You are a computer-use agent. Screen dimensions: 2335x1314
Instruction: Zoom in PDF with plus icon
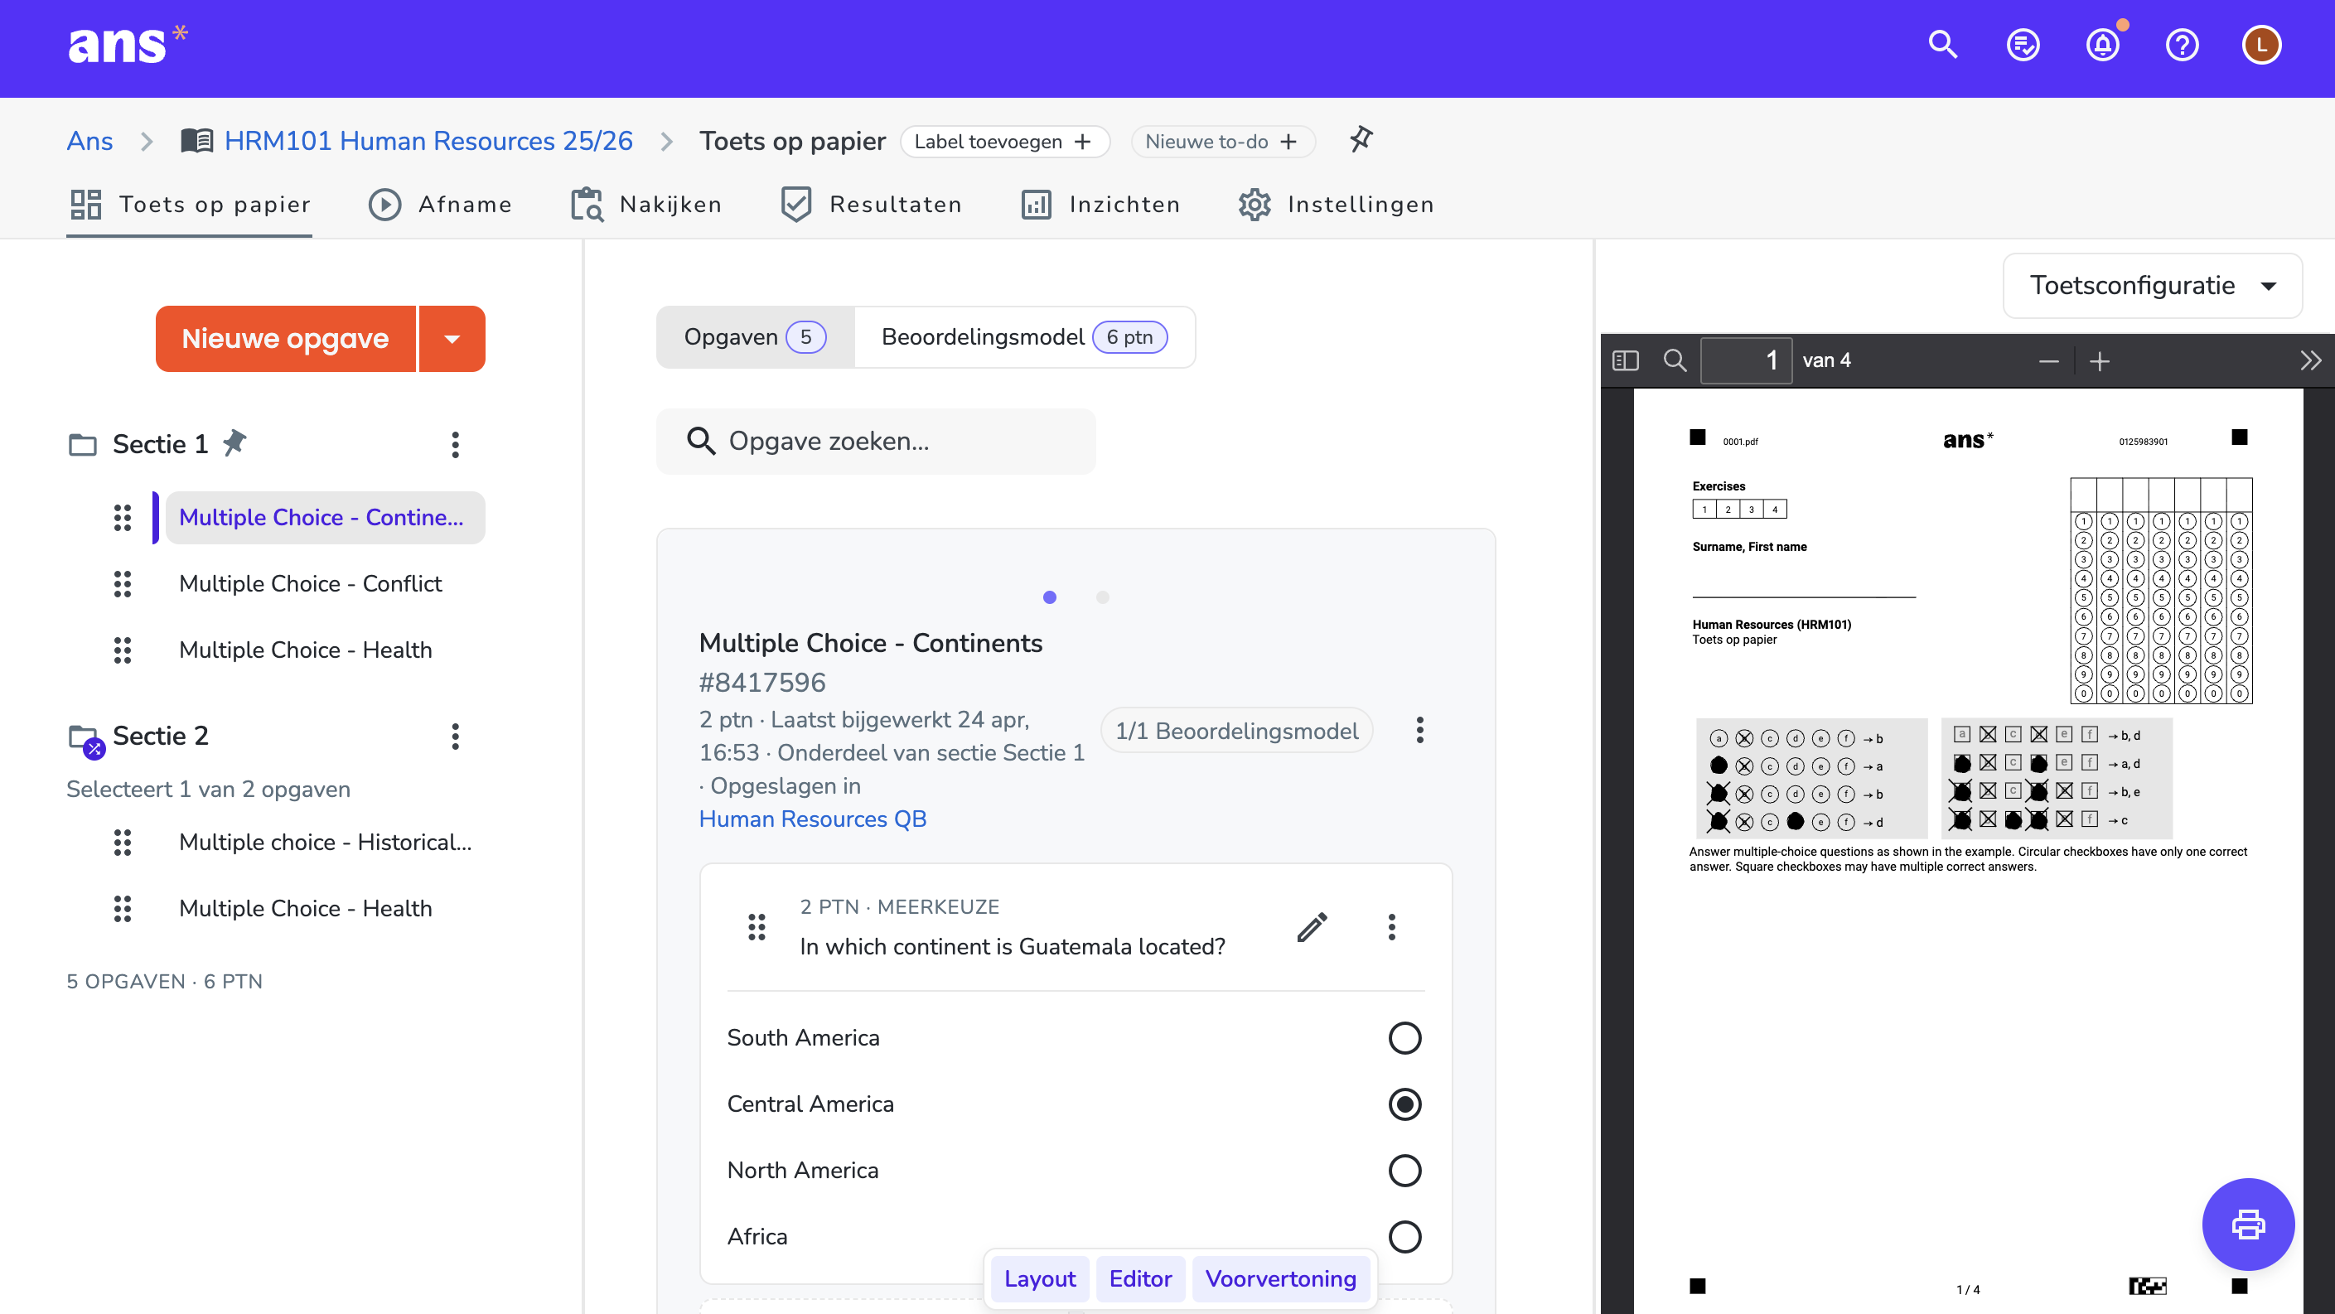pos(2100,361)
